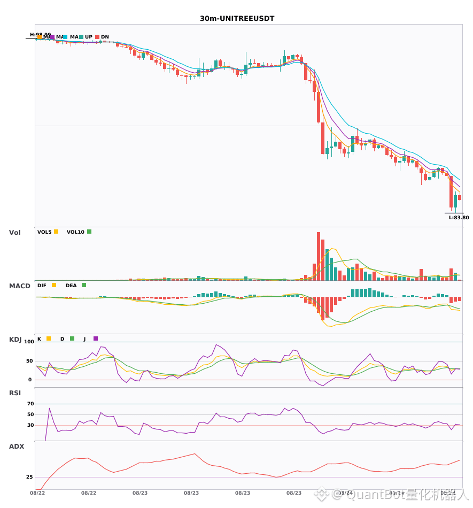Click the yellow VOL5 legend swatch

[56, 232]
